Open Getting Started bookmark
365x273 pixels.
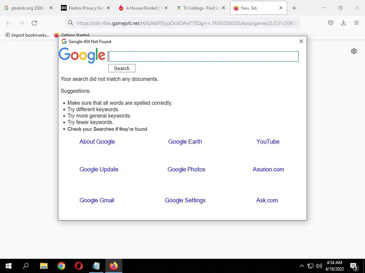[72, 35]
